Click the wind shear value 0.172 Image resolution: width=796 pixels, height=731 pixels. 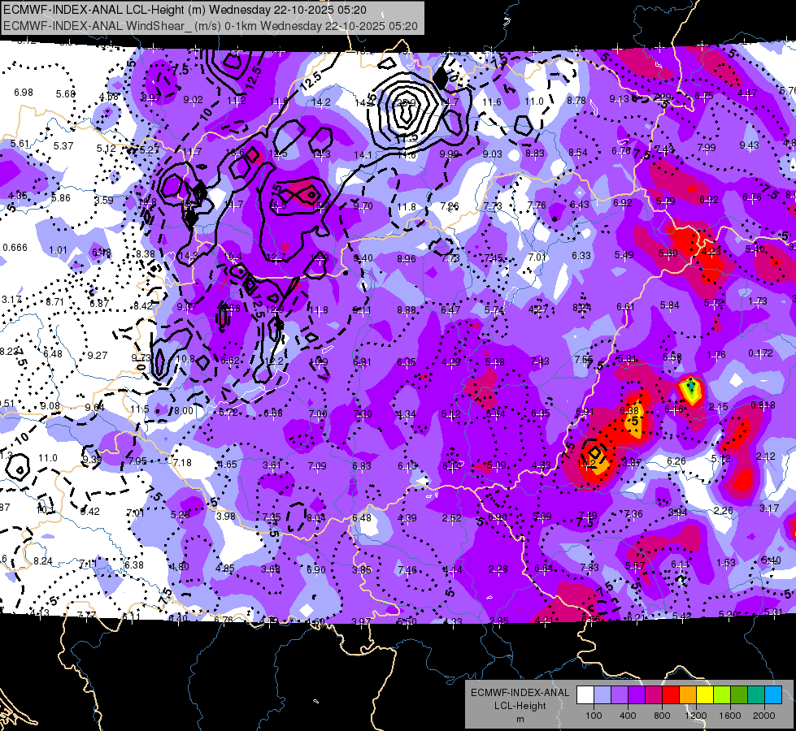click(760, 353)
